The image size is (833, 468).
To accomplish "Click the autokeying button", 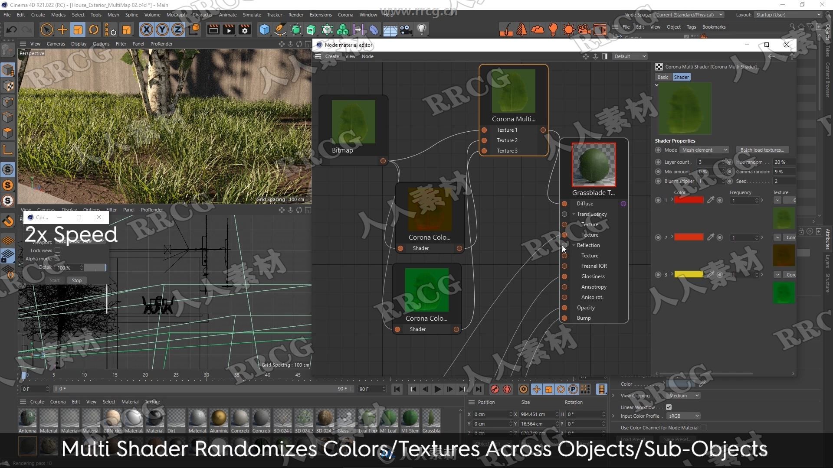I will [507, 389].
